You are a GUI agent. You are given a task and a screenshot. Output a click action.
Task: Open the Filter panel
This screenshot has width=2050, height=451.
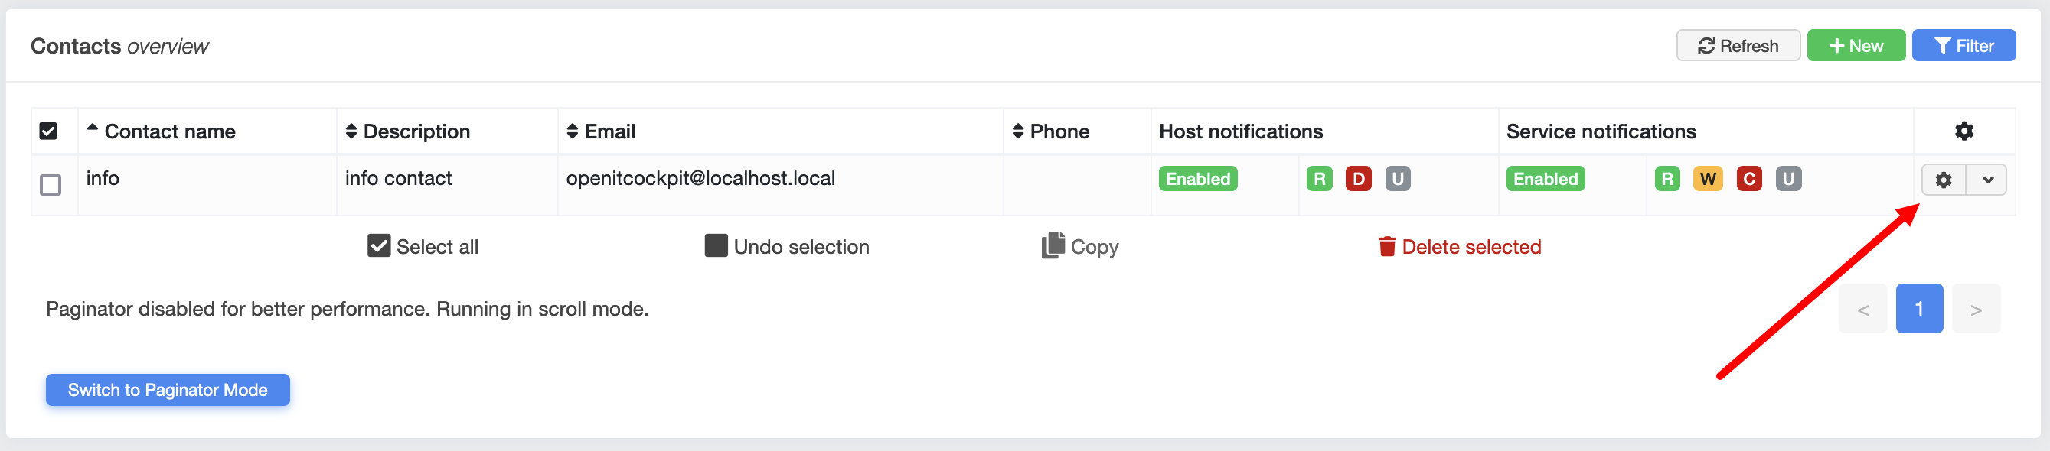tap(1963, 46)
